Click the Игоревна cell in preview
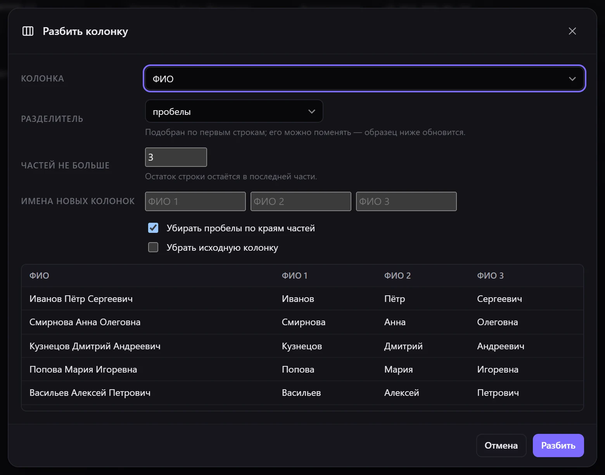This screenshot has height=475, width=605. [x=498, y=369]
